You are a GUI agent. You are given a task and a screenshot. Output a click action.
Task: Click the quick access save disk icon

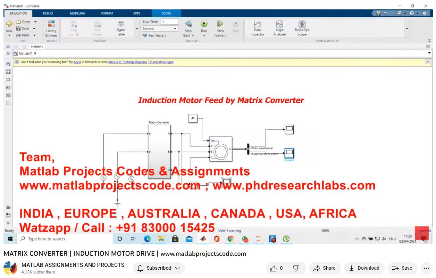(x=378, y=13)
